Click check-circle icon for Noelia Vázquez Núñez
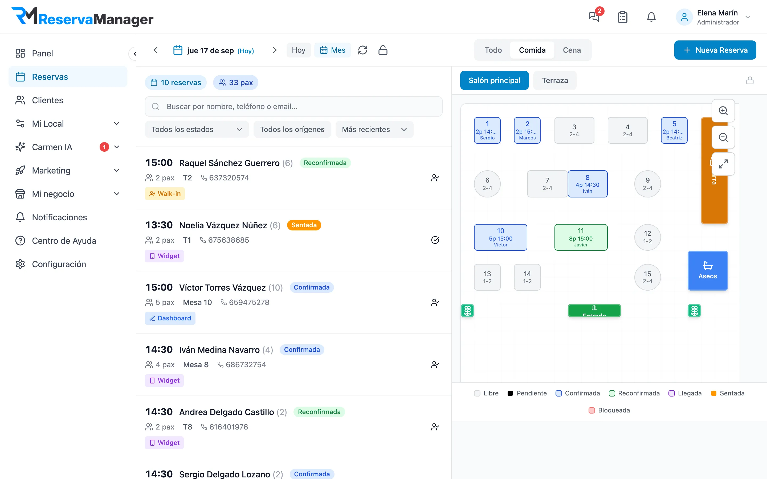Viewport: 767px width, 479px height. (x=435, y=240)
